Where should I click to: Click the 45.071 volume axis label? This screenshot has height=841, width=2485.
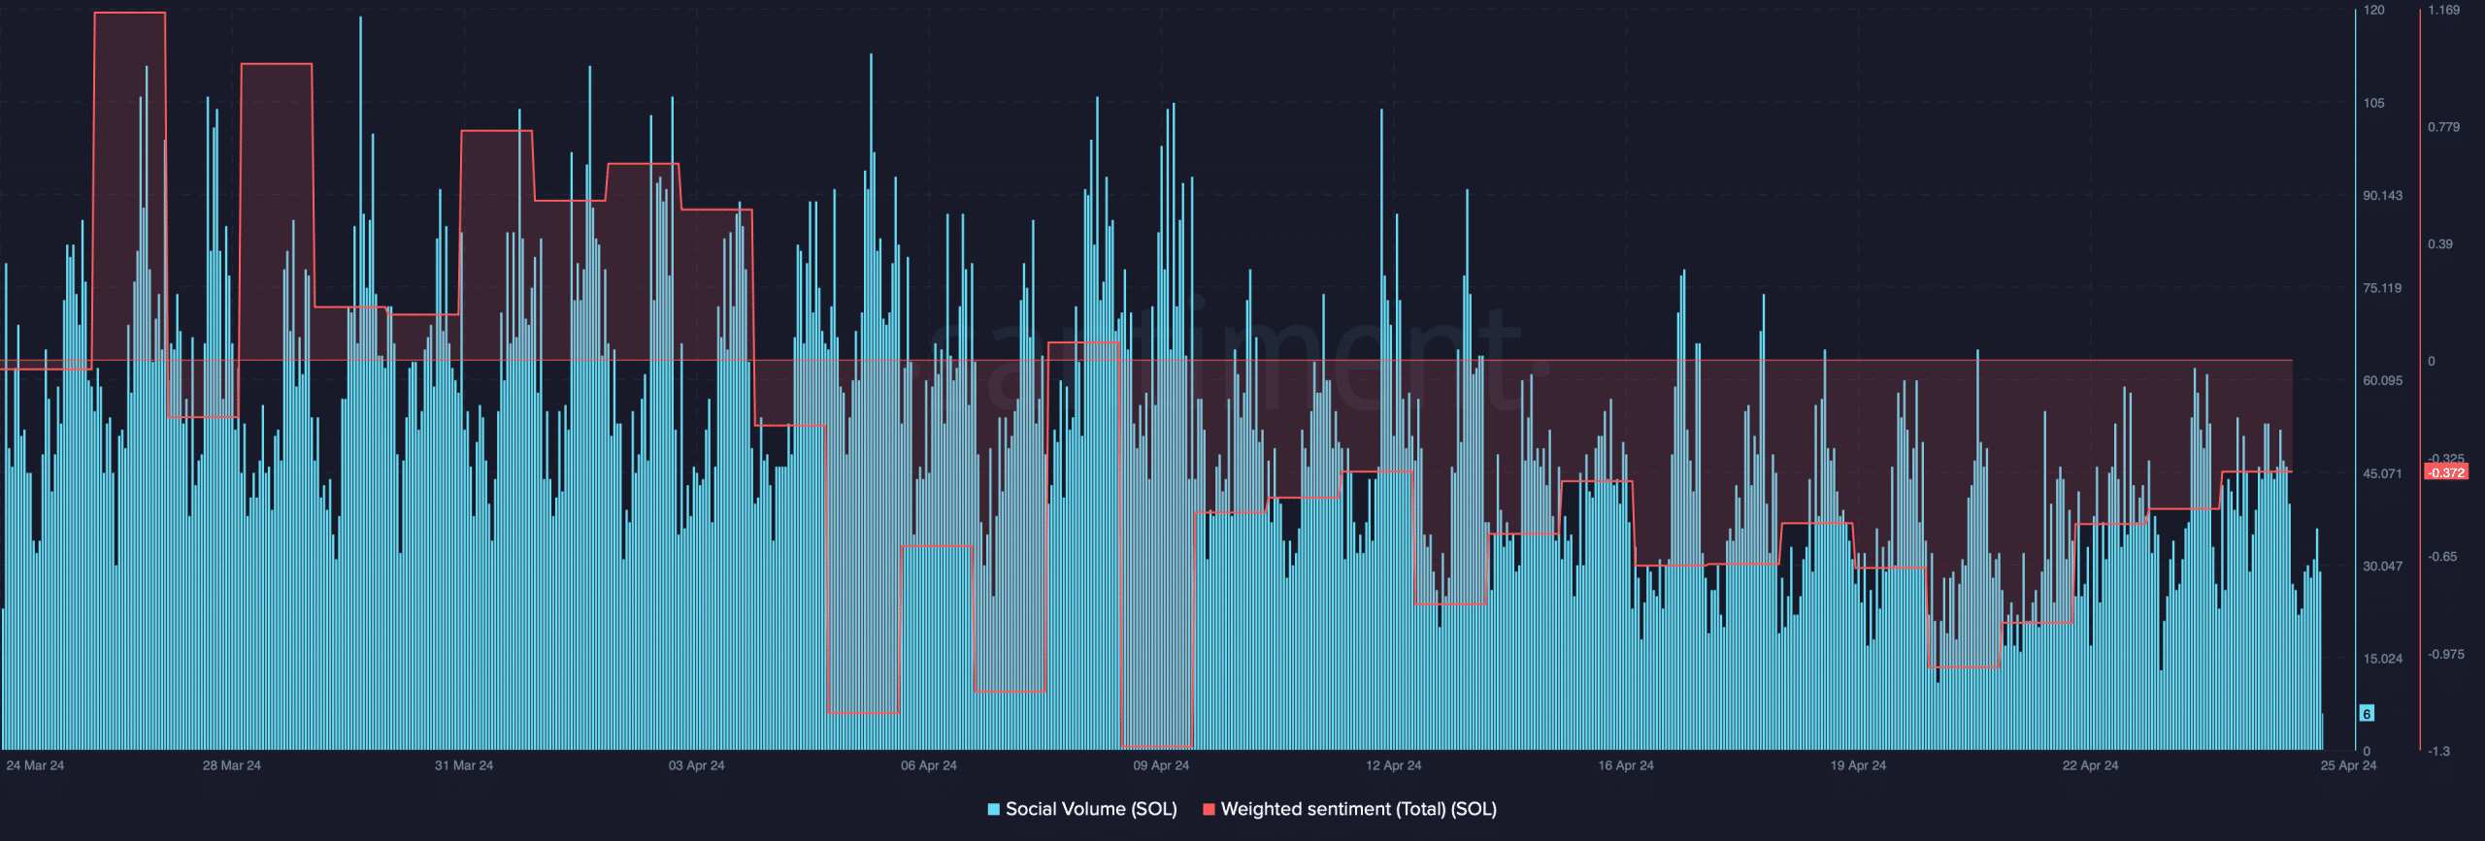point(2382,473)
